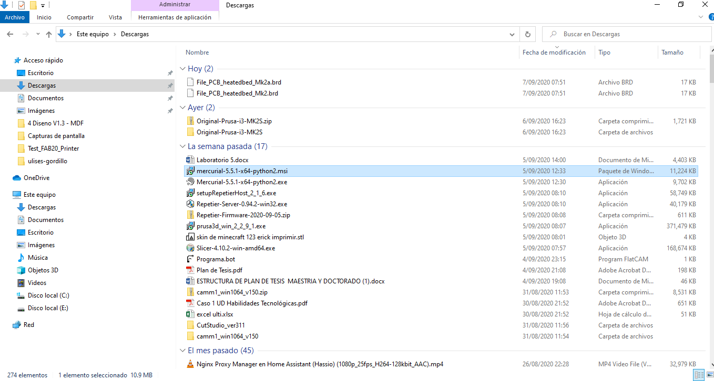714x381 pixels.
Task: Click the Administrar contextual tab header
Action: pyautogui.click(x=175, y=5)
